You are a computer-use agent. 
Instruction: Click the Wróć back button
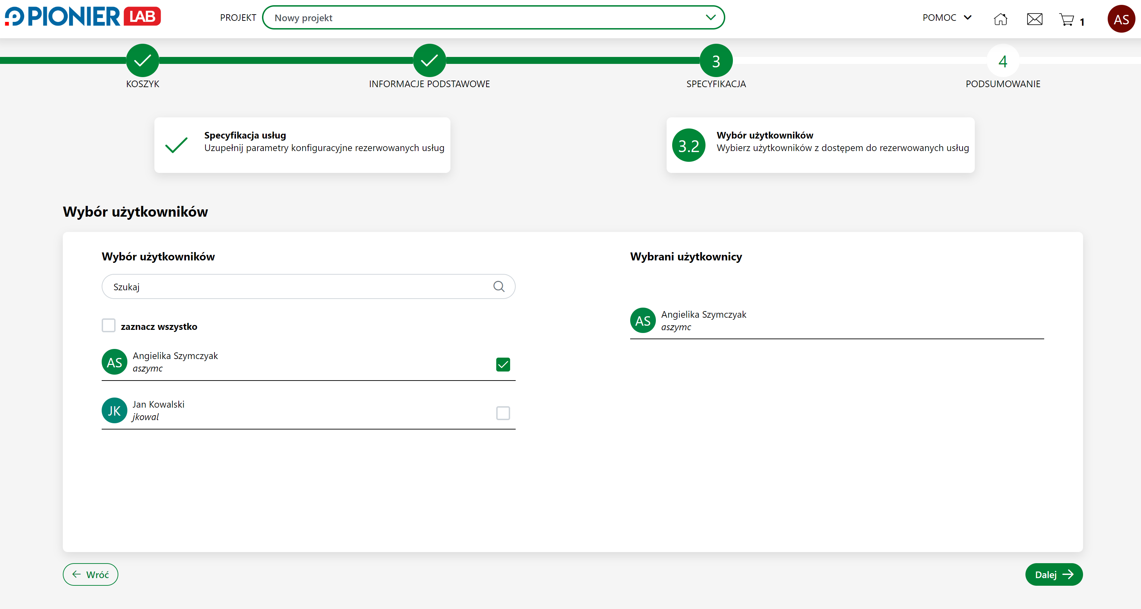click(90, 574)
